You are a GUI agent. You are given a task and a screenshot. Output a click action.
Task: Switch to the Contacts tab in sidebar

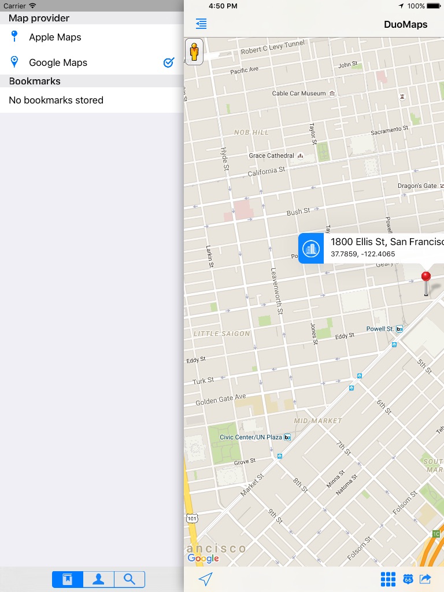coord(98,579)
